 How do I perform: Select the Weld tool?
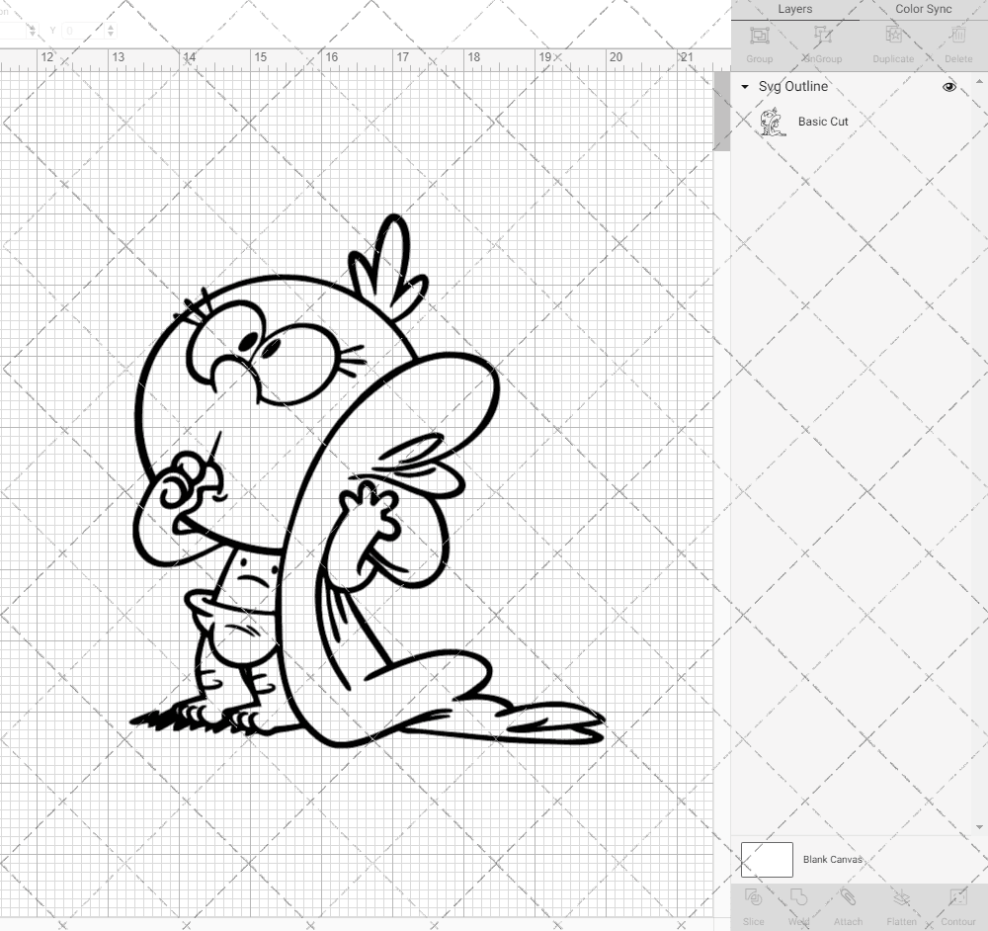tap(799, 909)
